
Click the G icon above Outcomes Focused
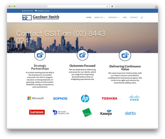(82, 55)
